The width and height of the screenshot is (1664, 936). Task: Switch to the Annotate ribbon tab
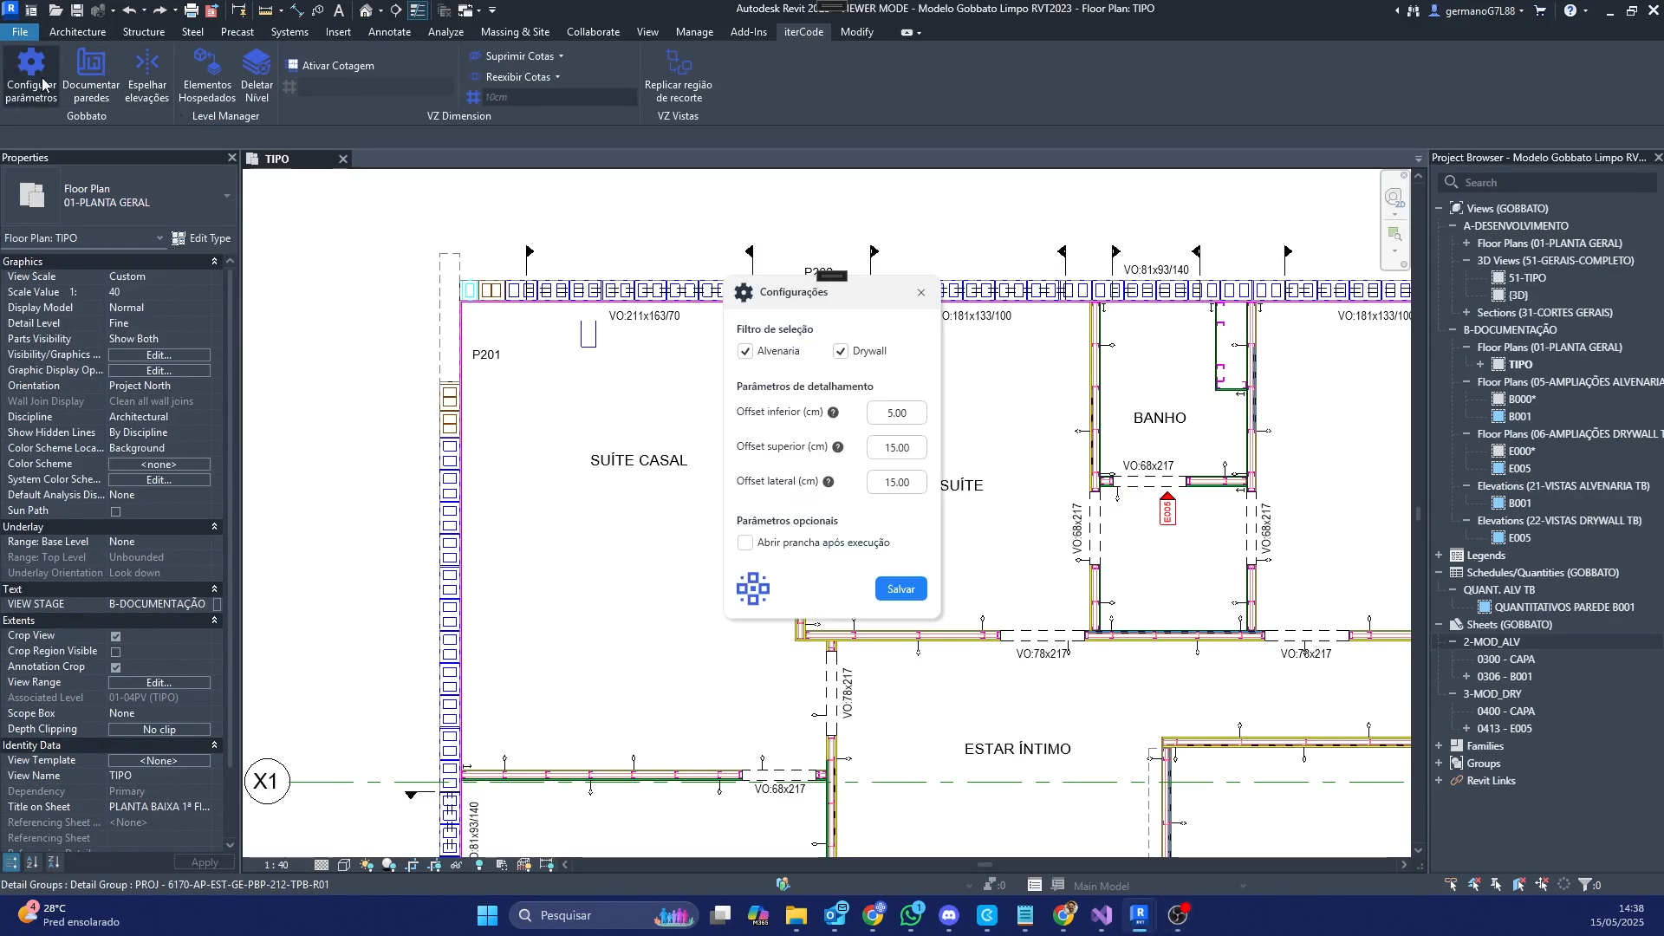point(389,32)
